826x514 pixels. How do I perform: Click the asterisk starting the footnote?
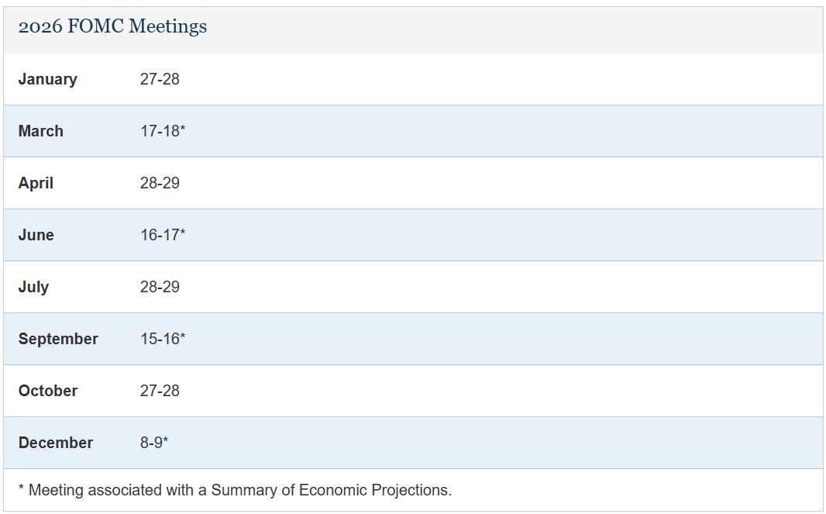coord(22,488)
